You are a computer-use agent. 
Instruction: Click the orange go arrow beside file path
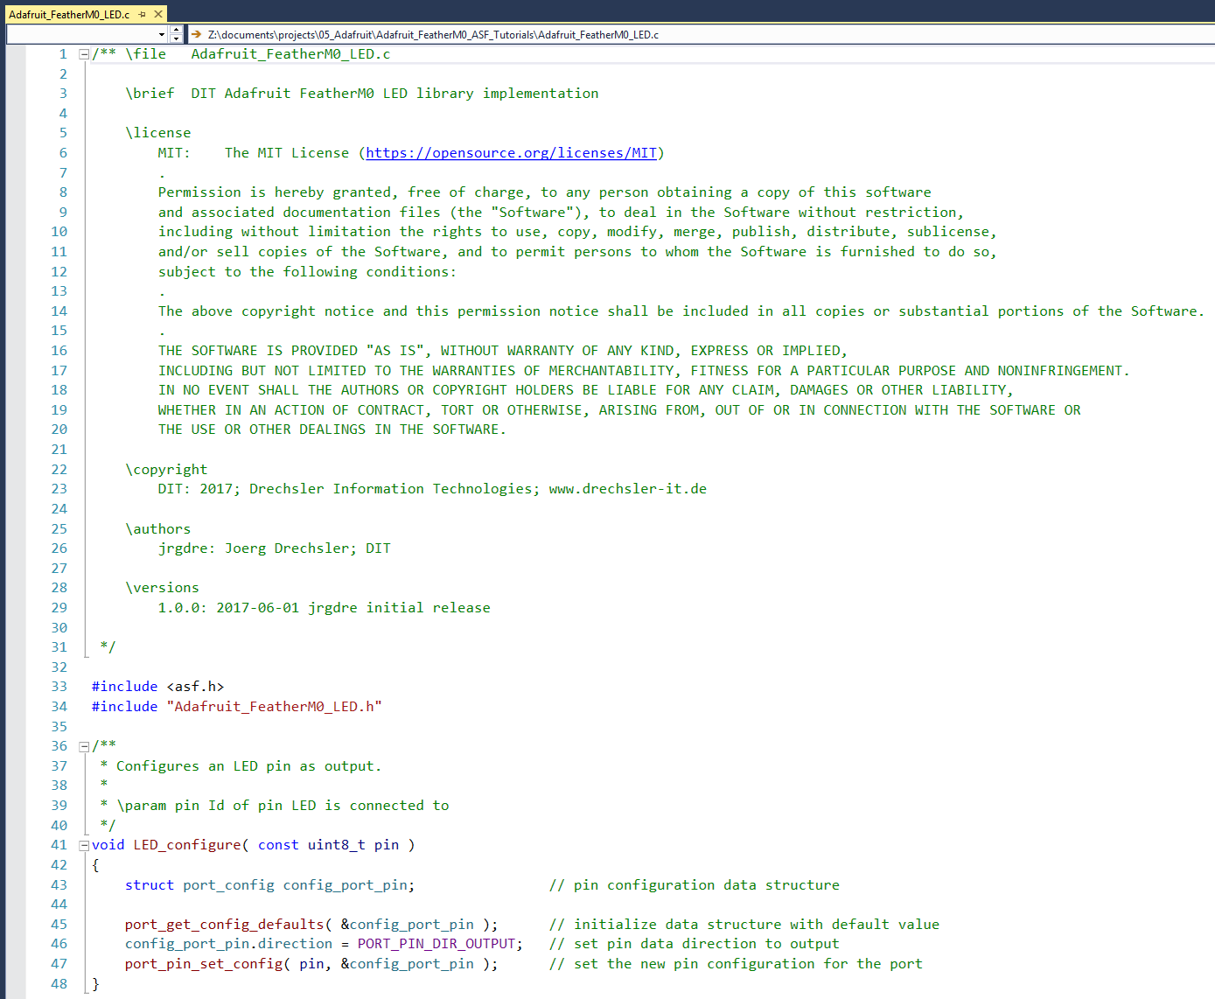coord(197,35)
